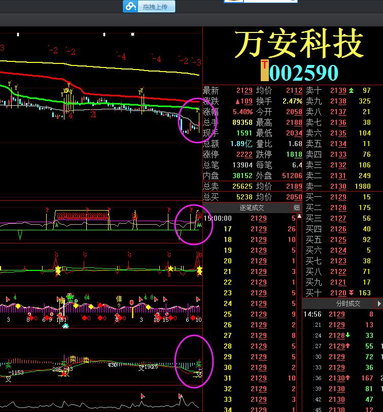Click the 涨停 price 2222

[245, 154]
